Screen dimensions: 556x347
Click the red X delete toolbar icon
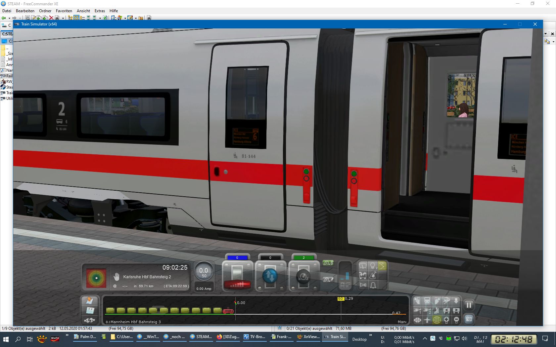tap(51, 18)
